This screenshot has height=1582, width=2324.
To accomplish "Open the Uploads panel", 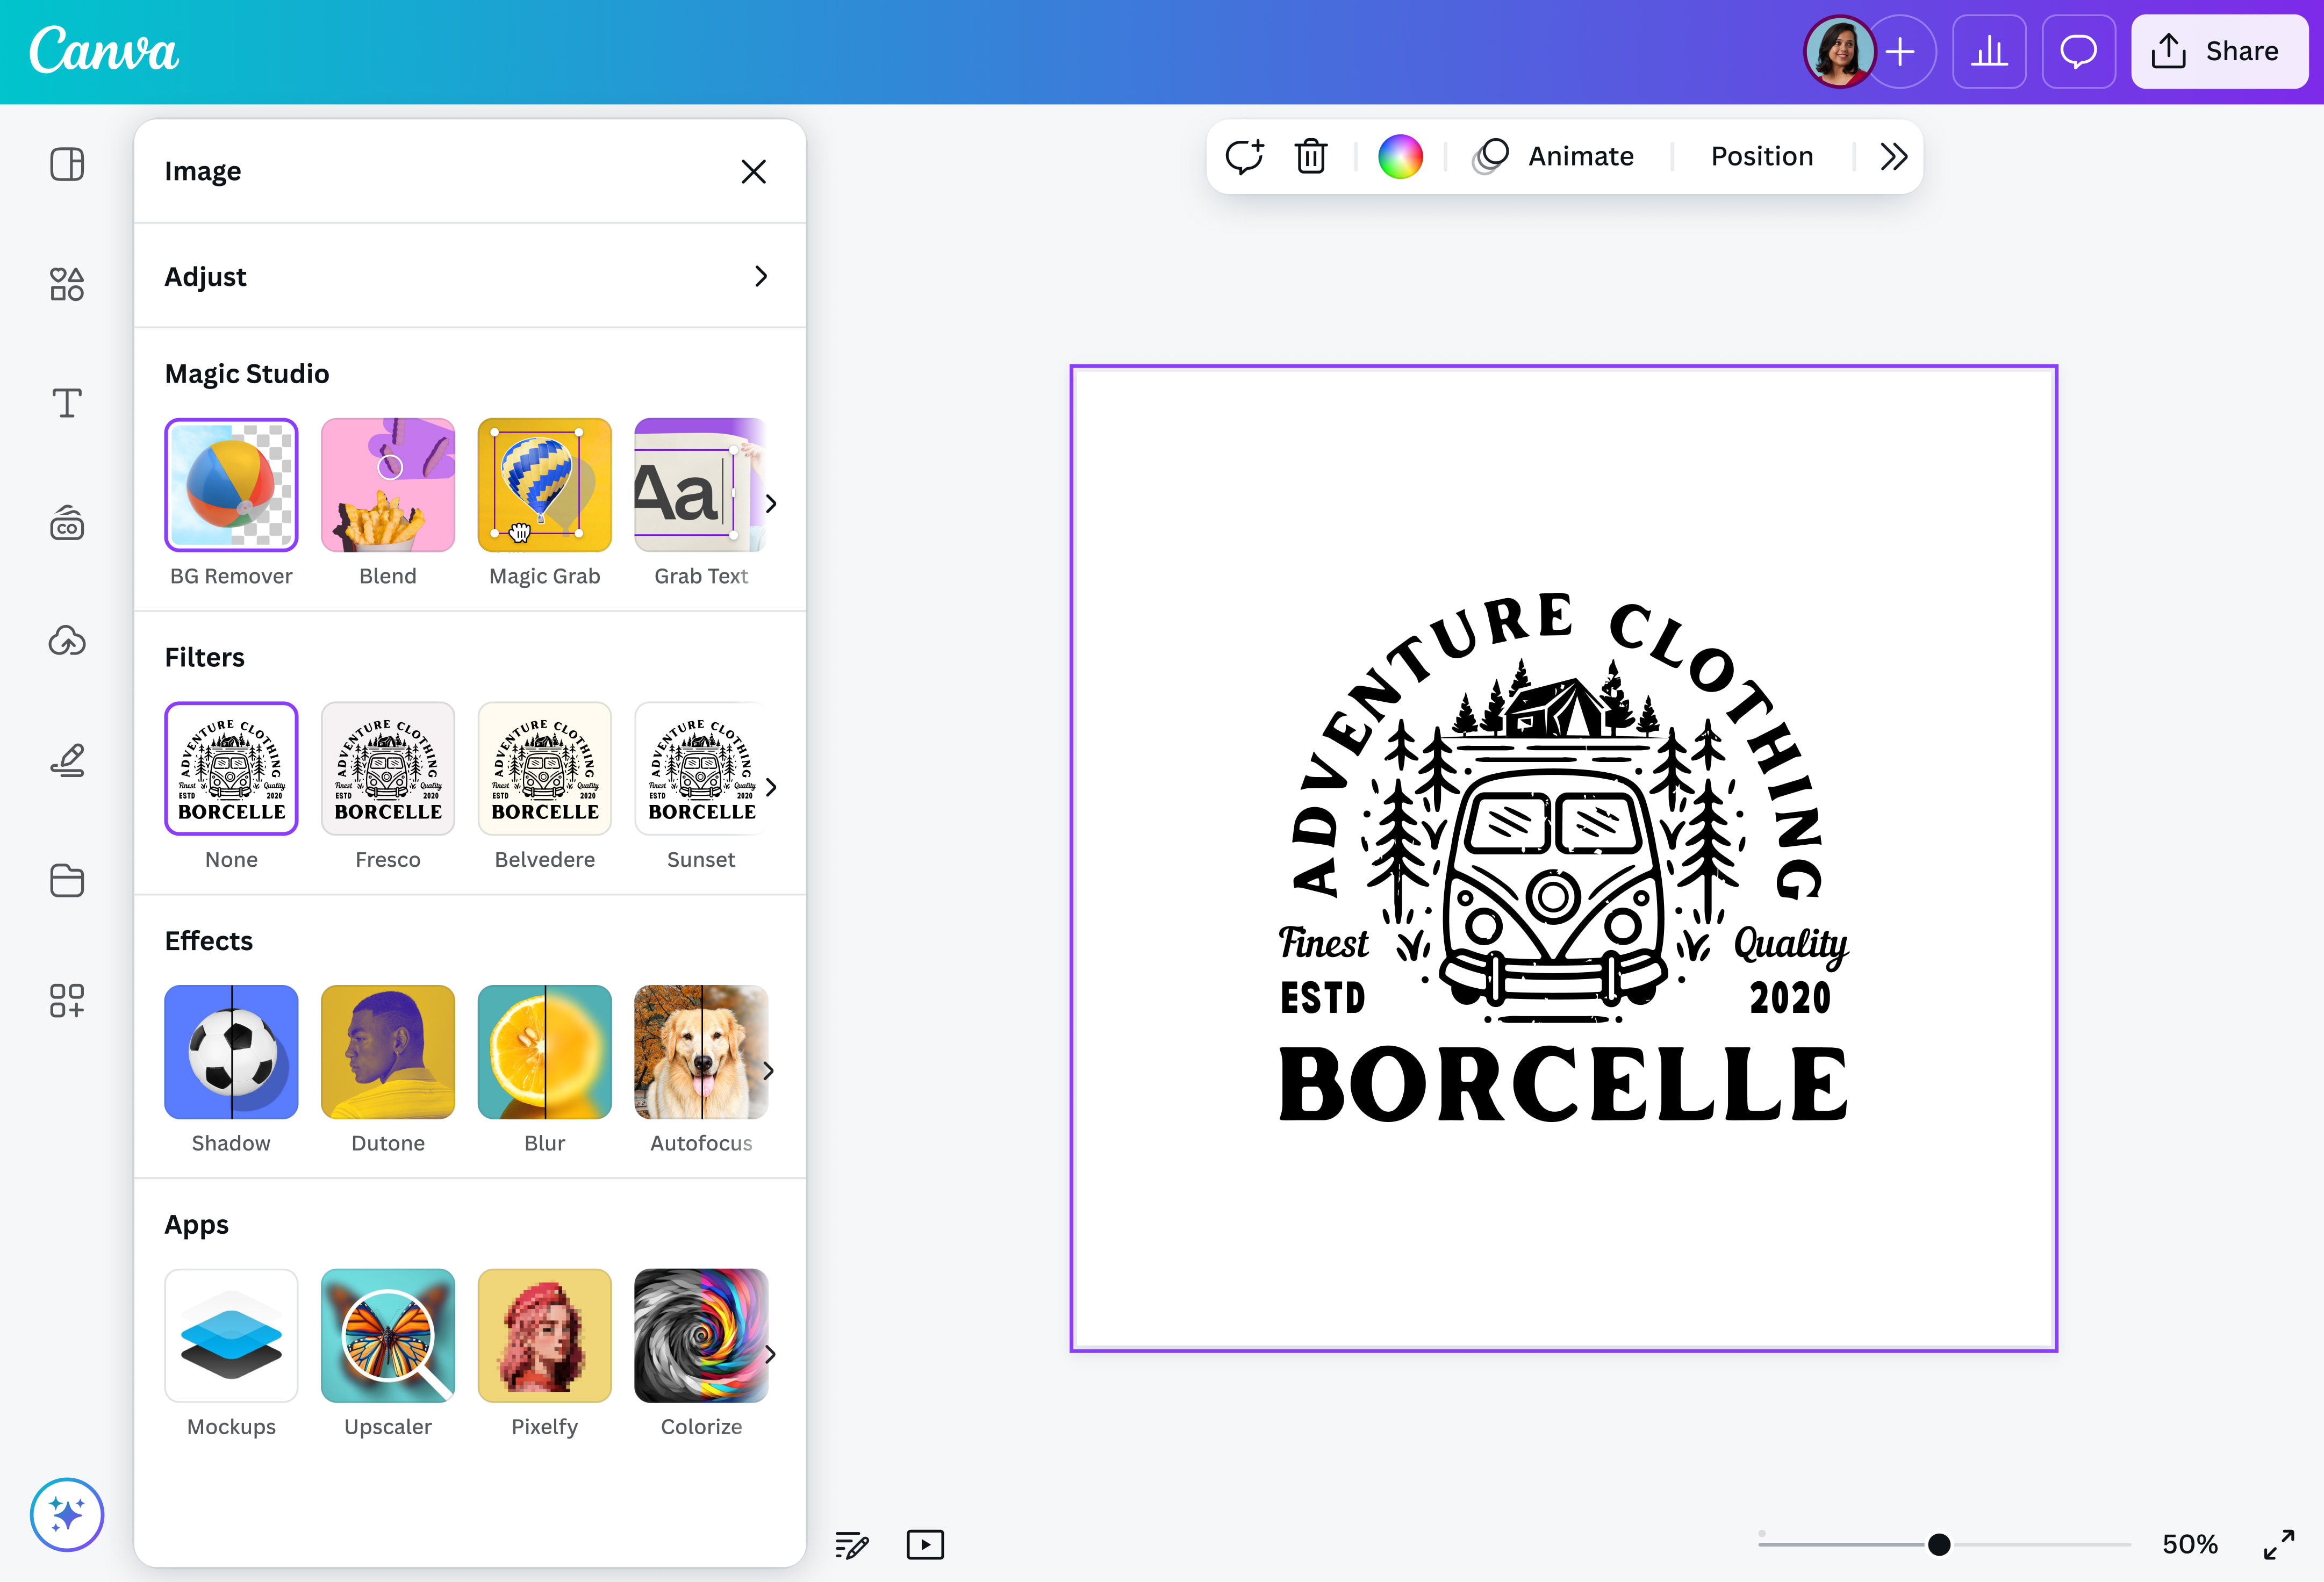I will point(66,641).
